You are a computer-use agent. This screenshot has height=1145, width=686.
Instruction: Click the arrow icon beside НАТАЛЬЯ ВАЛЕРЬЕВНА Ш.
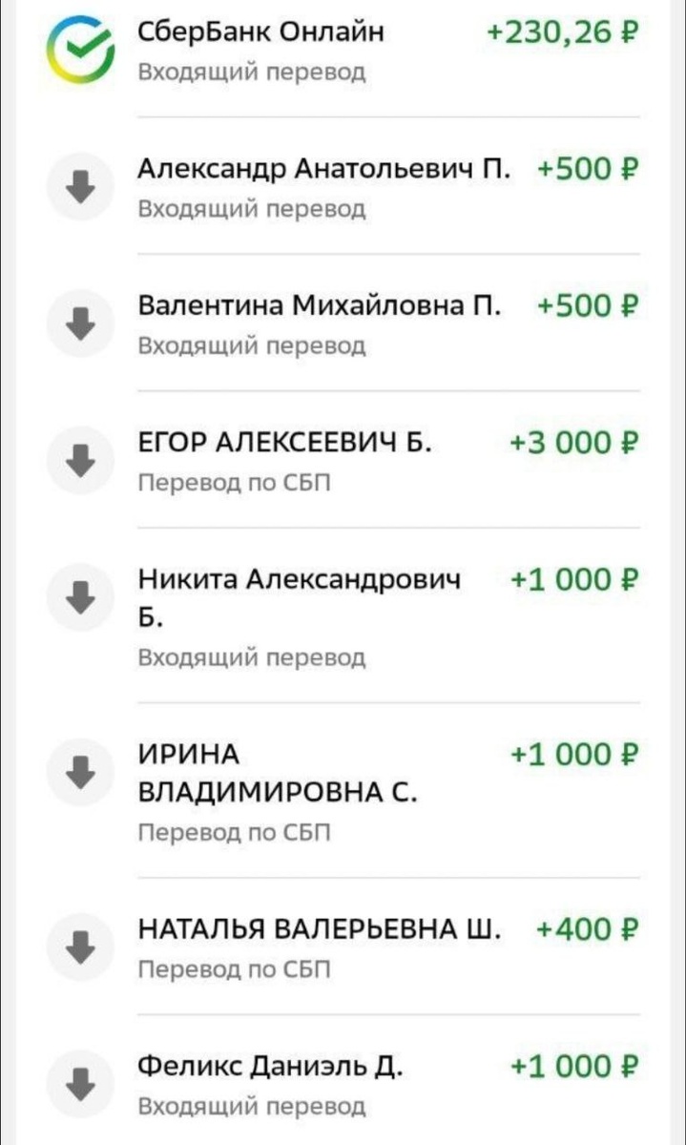(x=81, y=946)
